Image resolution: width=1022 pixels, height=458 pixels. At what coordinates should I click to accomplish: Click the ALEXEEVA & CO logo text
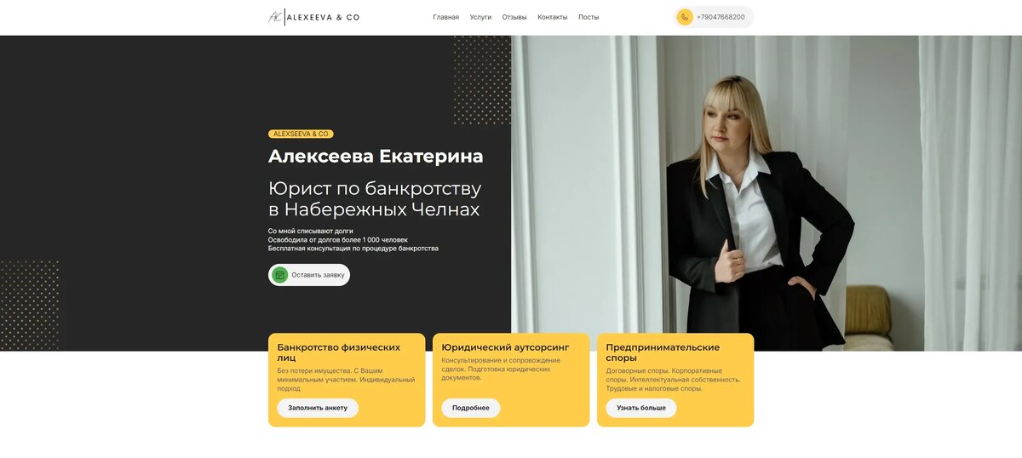tap(323, 17)
